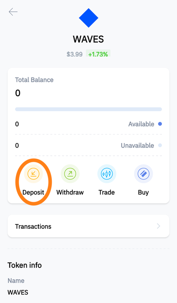Go back using the arrow icon

(13, 12)
